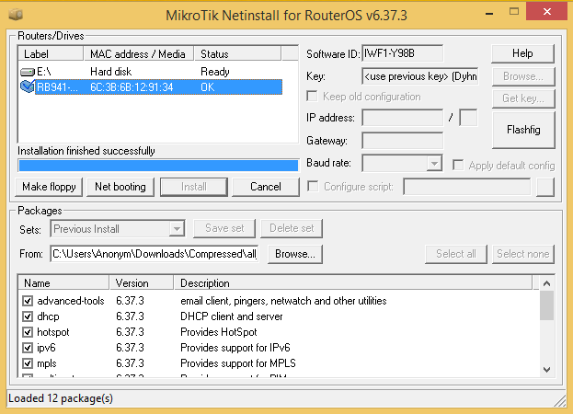Viewport: 573px width, 414px height.
Task: Click the packages list scroll up arrow
Action: point(546,283)
